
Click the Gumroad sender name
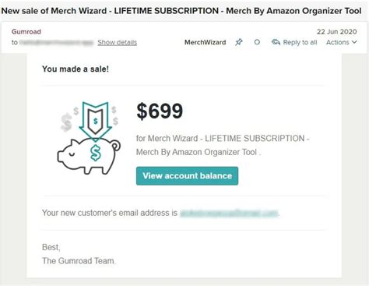[26, 32]
